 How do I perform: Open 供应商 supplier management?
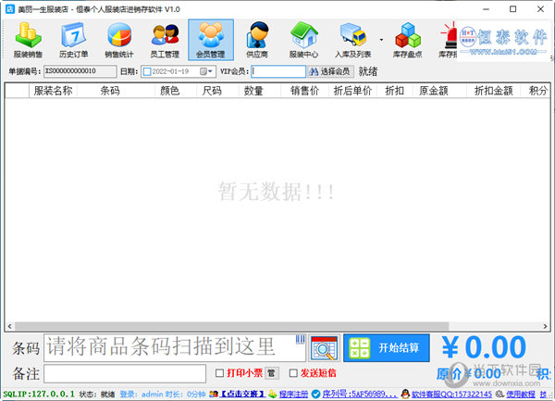(x=257, y=40)
